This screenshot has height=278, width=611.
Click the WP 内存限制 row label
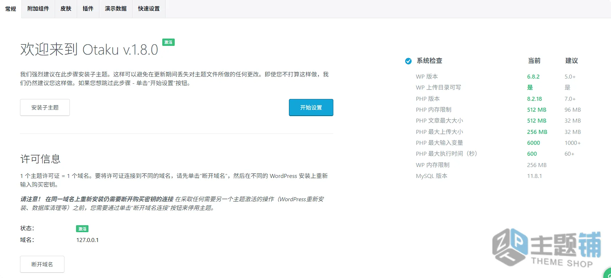point(433,165)
